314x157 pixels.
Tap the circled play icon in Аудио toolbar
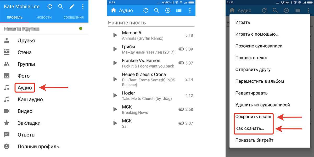pos(168,10)
